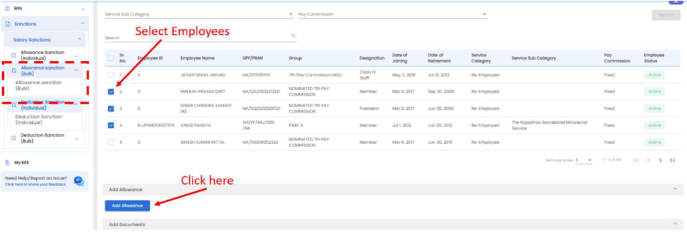Click the Date of Retirement column header
This screenshot has width=687, height=245.
click(439, 58)
